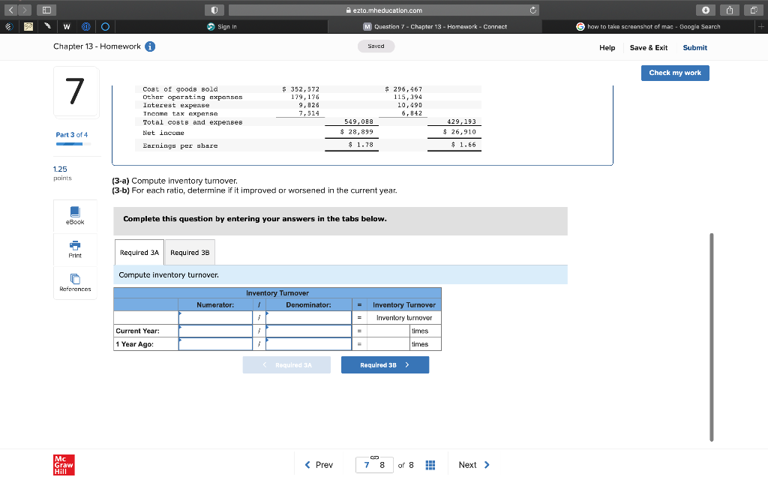Select the Required 3A tab
The width and height of the screenshot is (768, 480).
139,252
